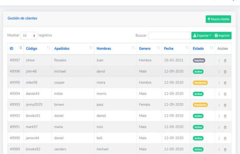
Task: Click the Activo badge in row 49996
Action: point(198,71)
